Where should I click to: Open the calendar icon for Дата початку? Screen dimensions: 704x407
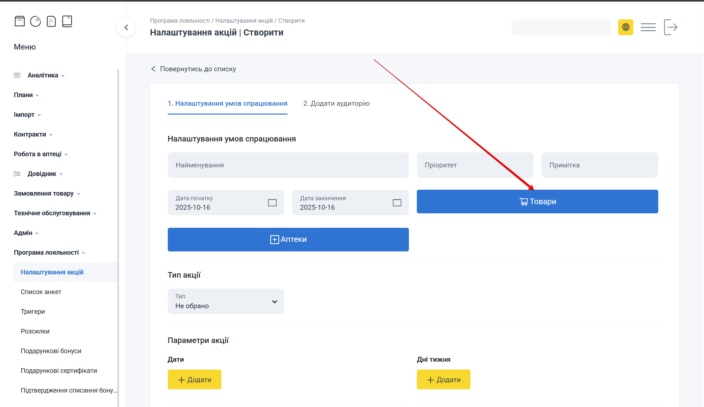(272, 203)
